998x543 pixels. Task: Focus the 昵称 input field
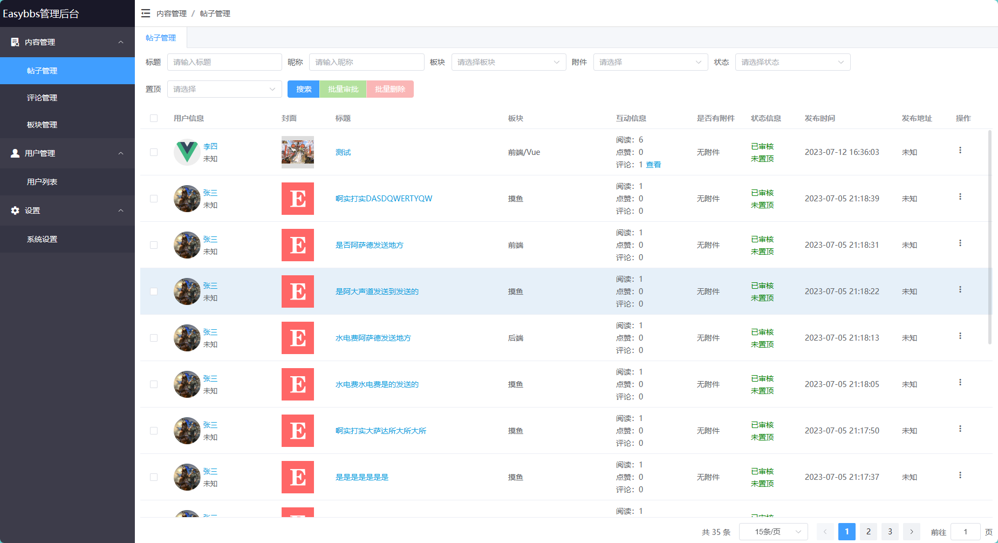pyautogui.click(x=367, y=62)
